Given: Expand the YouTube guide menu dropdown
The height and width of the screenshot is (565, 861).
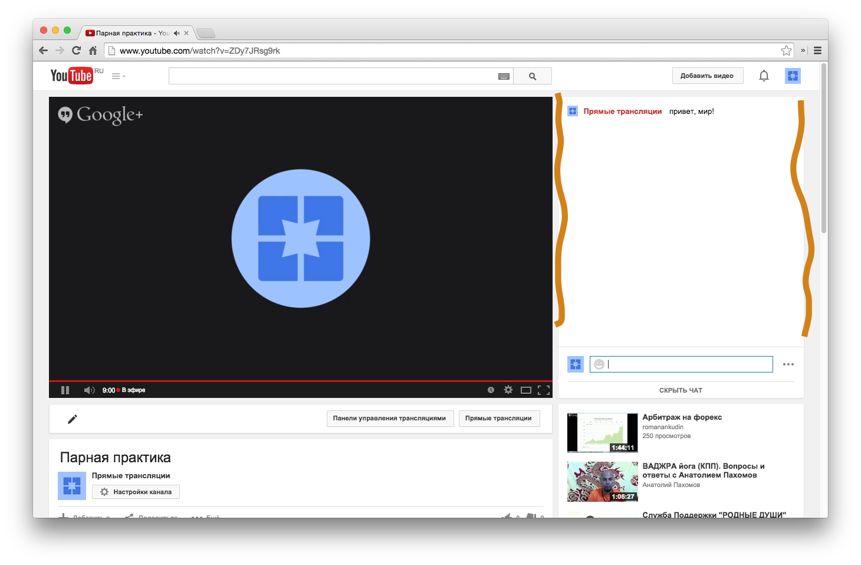Looking at the screenshot, I should tap(119, 76).
